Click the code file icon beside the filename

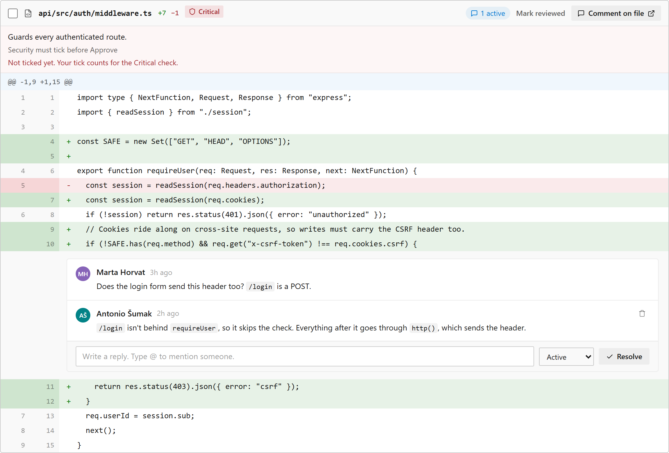click(28, 13)
